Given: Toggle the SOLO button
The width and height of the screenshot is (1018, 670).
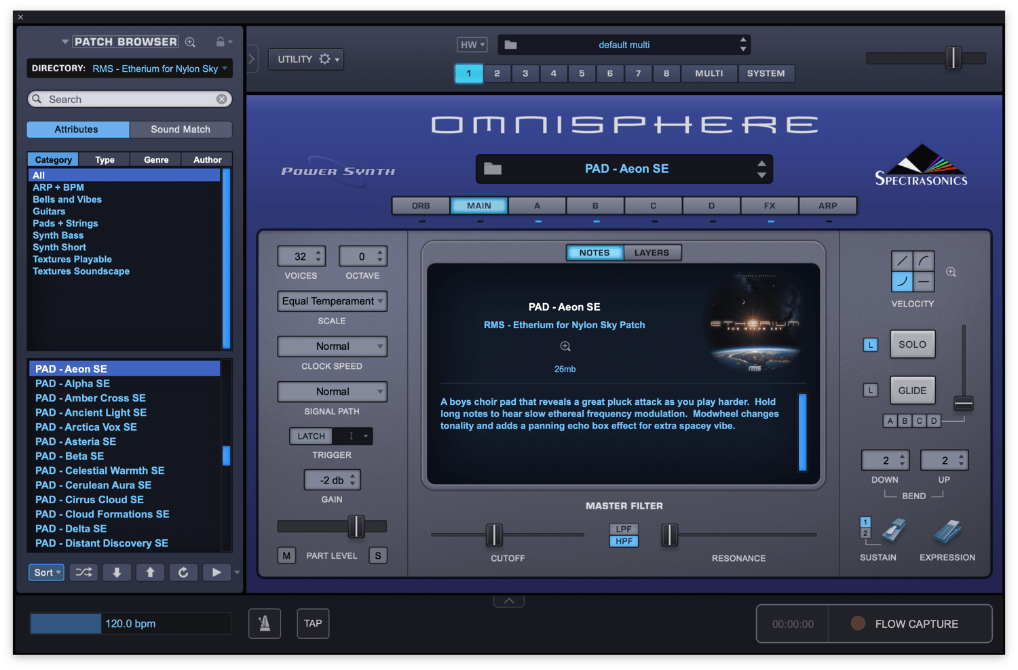Looking at the screenshot, I should coord(912,344).
